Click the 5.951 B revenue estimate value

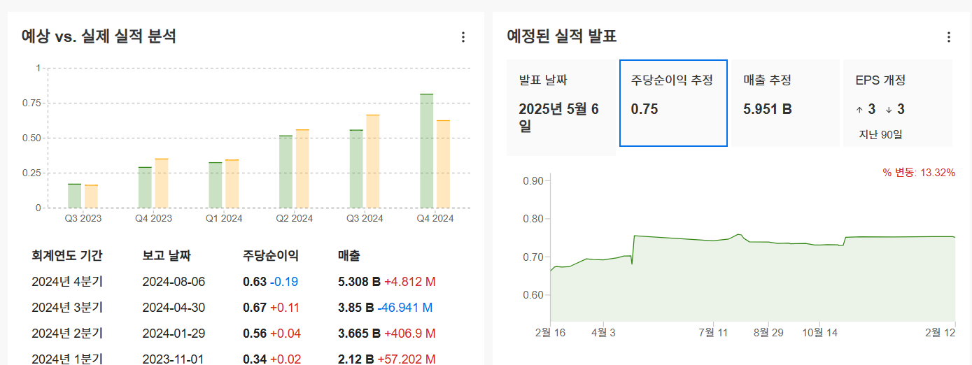point(767,109)
